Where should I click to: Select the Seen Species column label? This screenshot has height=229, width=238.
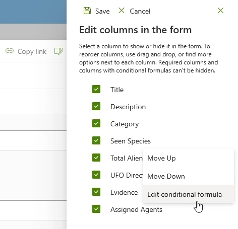(x=131, y=141)
